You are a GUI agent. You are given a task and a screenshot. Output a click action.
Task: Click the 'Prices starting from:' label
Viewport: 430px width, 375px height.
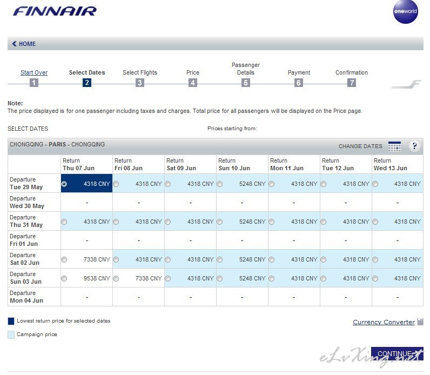pyautogui.click(x=232, y=129)
